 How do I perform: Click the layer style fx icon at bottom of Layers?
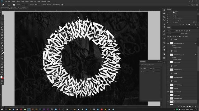click(x=181, y=106)
